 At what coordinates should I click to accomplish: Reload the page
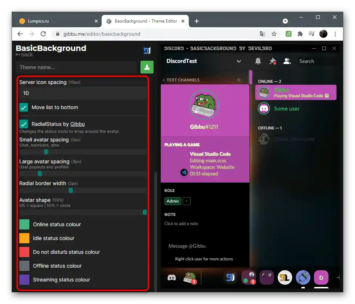pyautogui.click(x=43, y=34)
